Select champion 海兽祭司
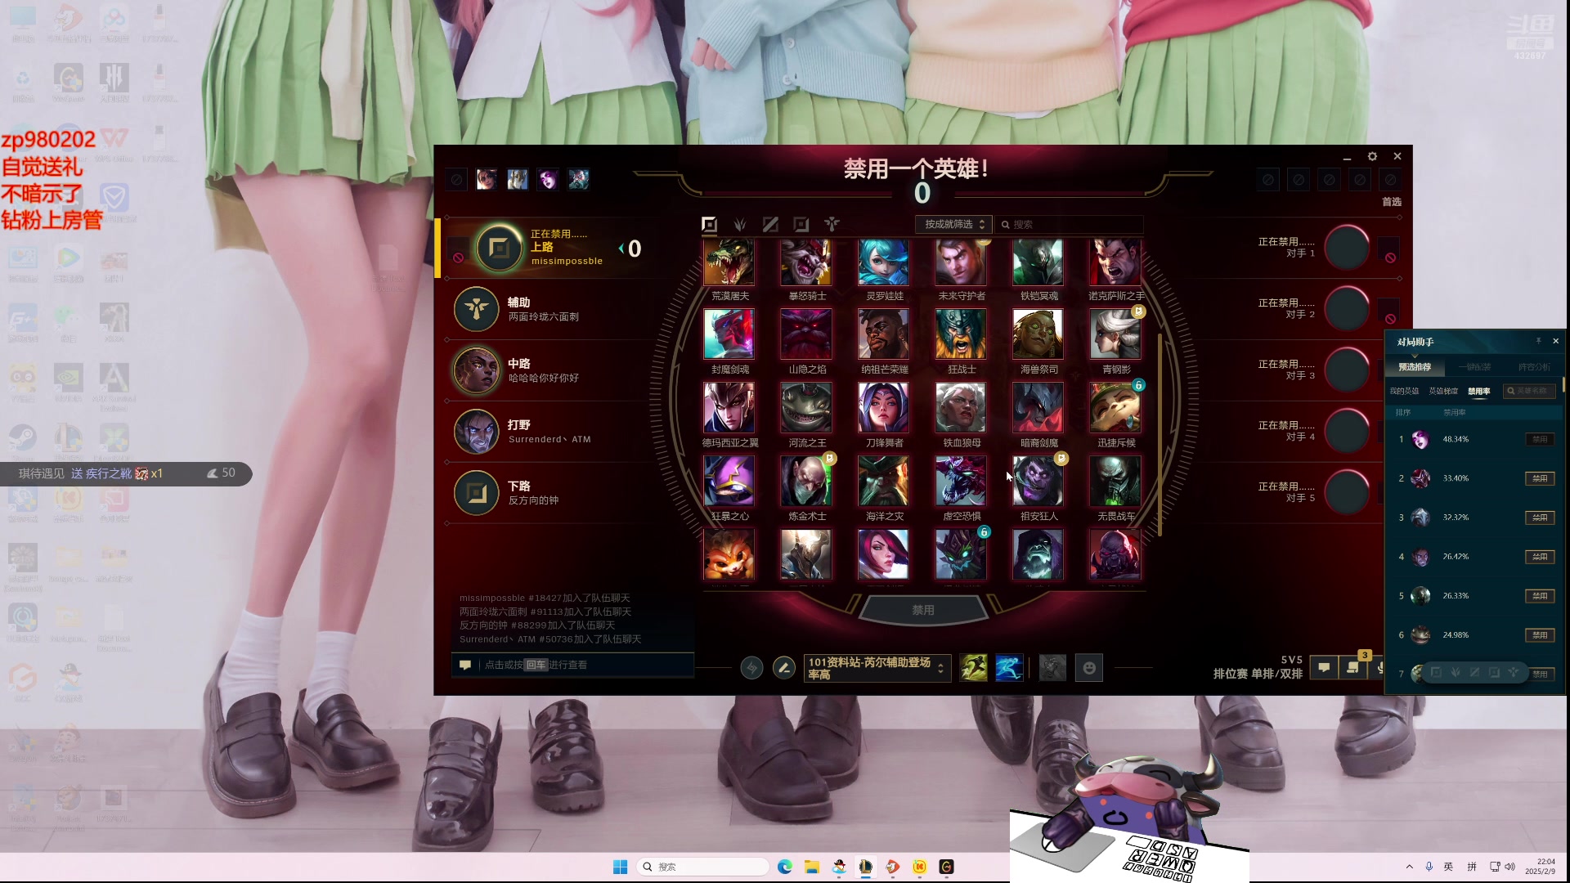Image resolution: width=1570 pixels, height=883 pixels. (x=1038, y=334)
